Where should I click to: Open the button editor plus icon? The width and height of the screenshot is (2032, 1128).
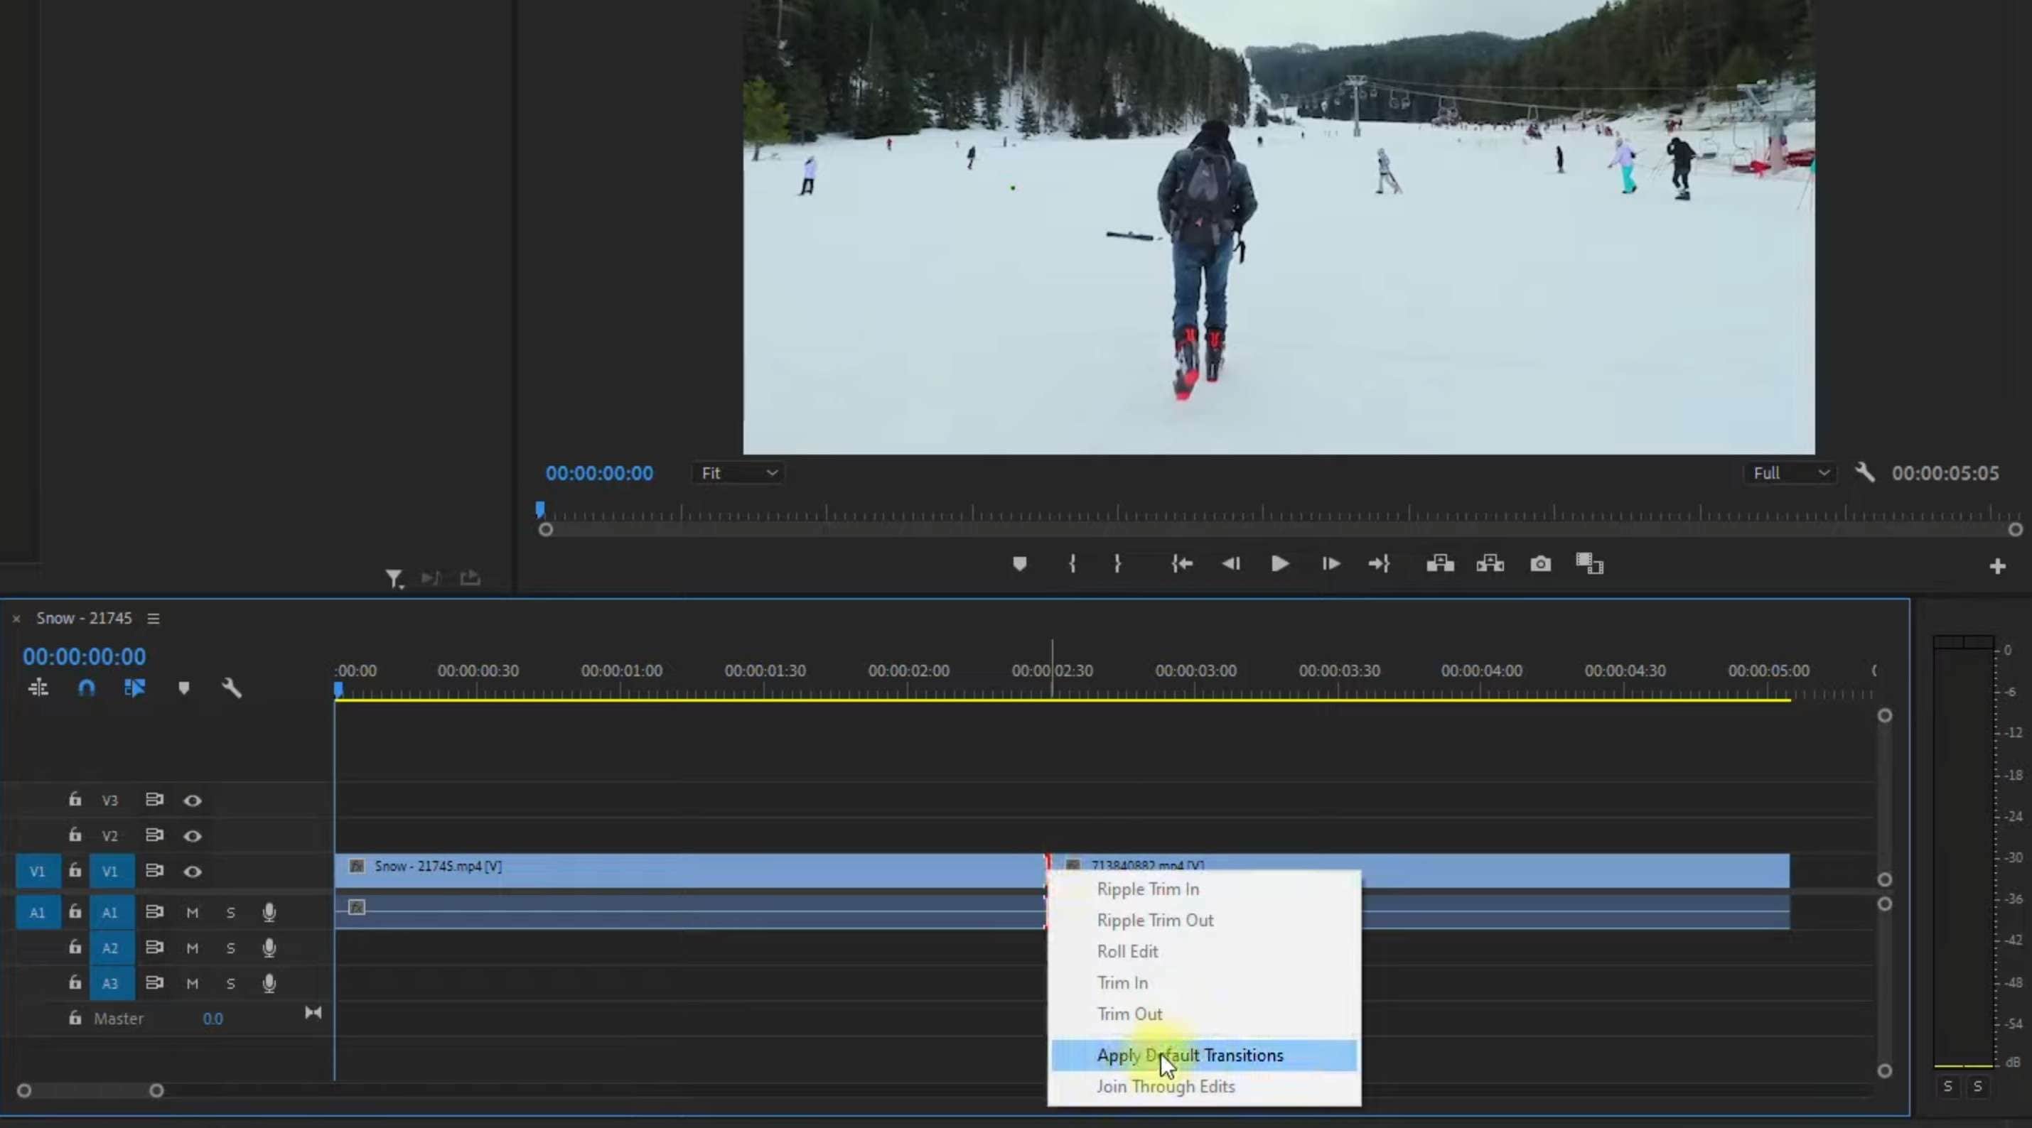pyautogui.click(x=1996, y=566)
